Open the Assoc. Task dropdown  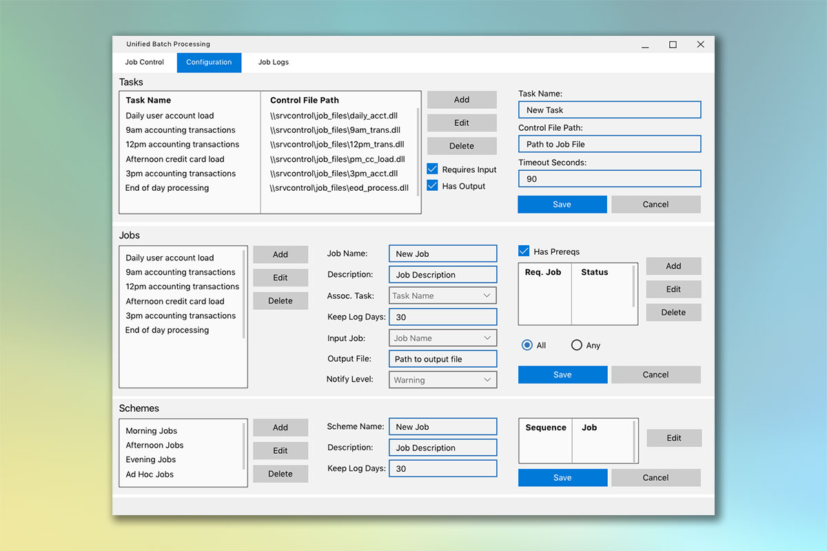point(442,295)
